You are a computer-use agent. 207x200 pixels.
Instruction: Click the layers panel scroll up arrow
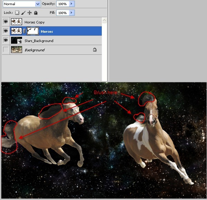point(104,20)
